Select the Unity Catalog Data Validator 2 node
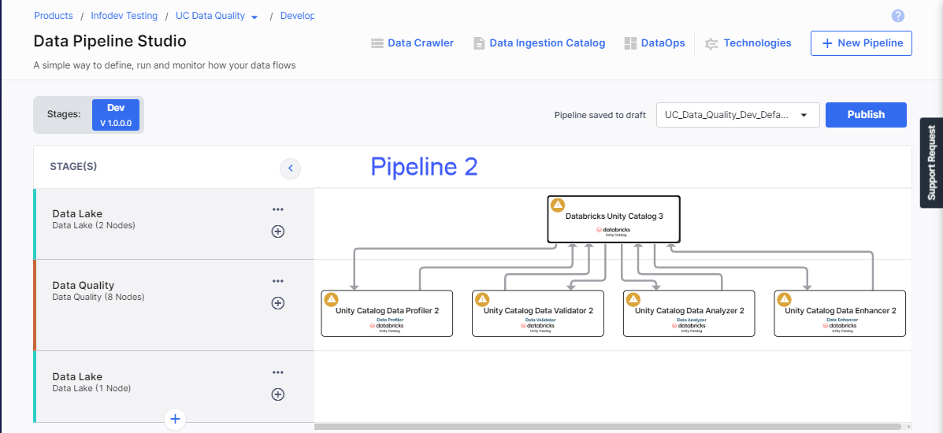The width and height of the screenshot is (943, 433). [537, 313]
